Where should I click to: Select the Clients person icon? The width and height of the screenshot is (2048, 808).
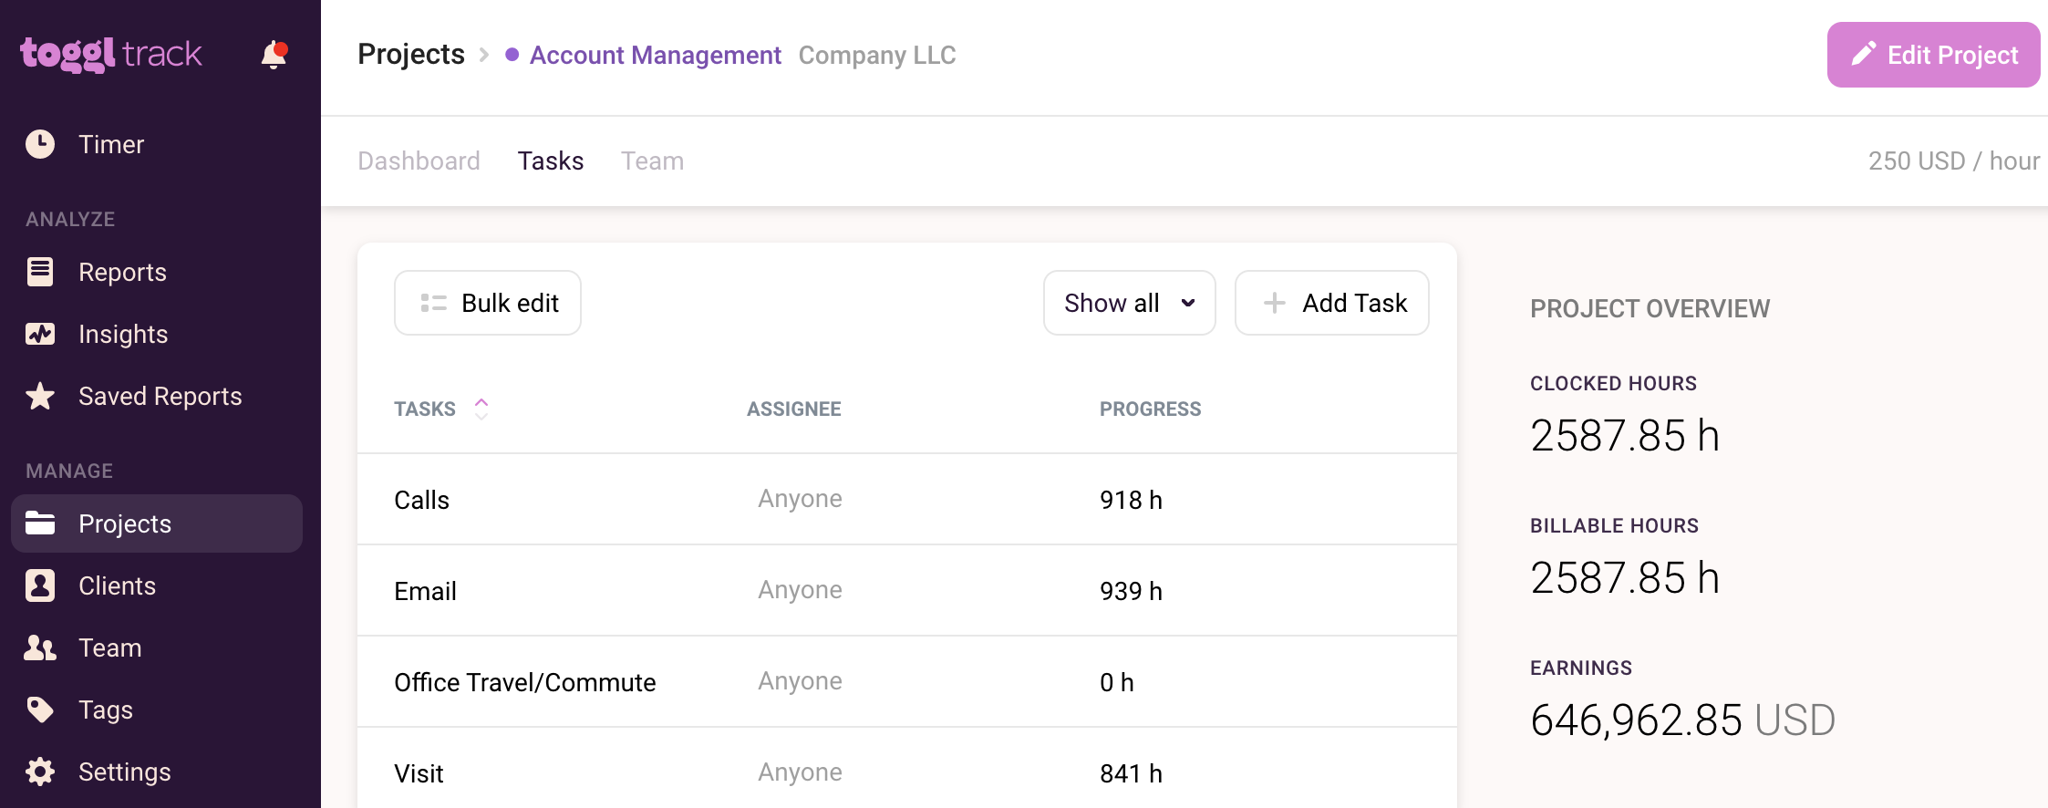pos(40,585)
